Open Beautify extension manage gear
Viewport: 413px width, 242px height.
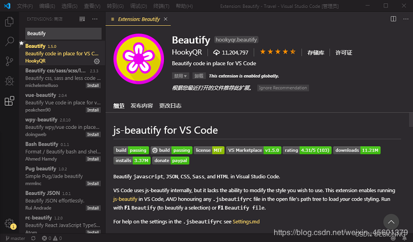[x=97, y=61]
